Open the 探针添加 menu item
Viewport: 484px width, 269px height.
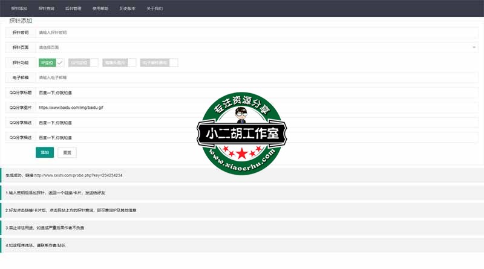tap(19, 9)
